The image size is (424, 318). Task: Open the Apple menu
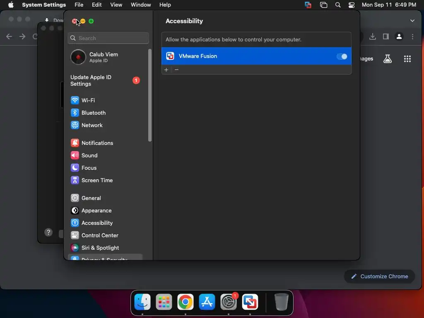[x=11, y=5]
